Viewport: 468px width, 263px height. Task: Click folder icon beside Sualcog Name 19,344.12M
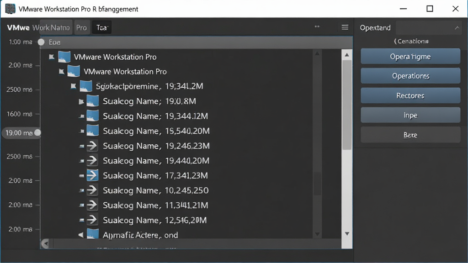[92, 116]
